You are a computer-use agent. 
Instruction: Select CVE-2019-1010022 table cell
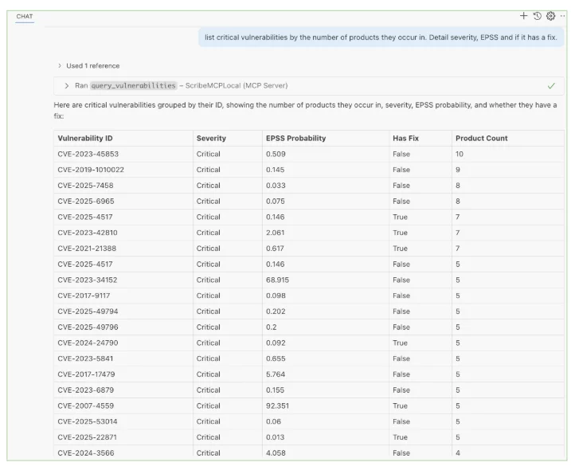(x=91, y=170)
